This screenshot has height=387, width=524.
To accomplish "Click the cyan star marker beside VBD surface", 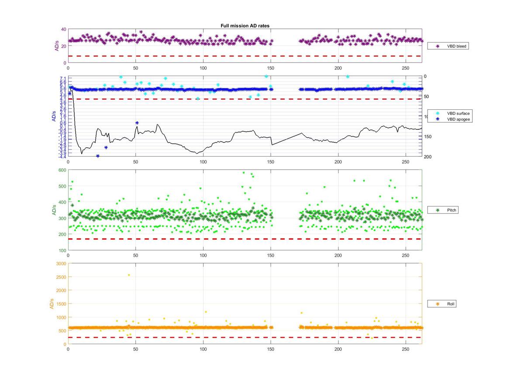I will pyautogui.click(x=438, y=113).
